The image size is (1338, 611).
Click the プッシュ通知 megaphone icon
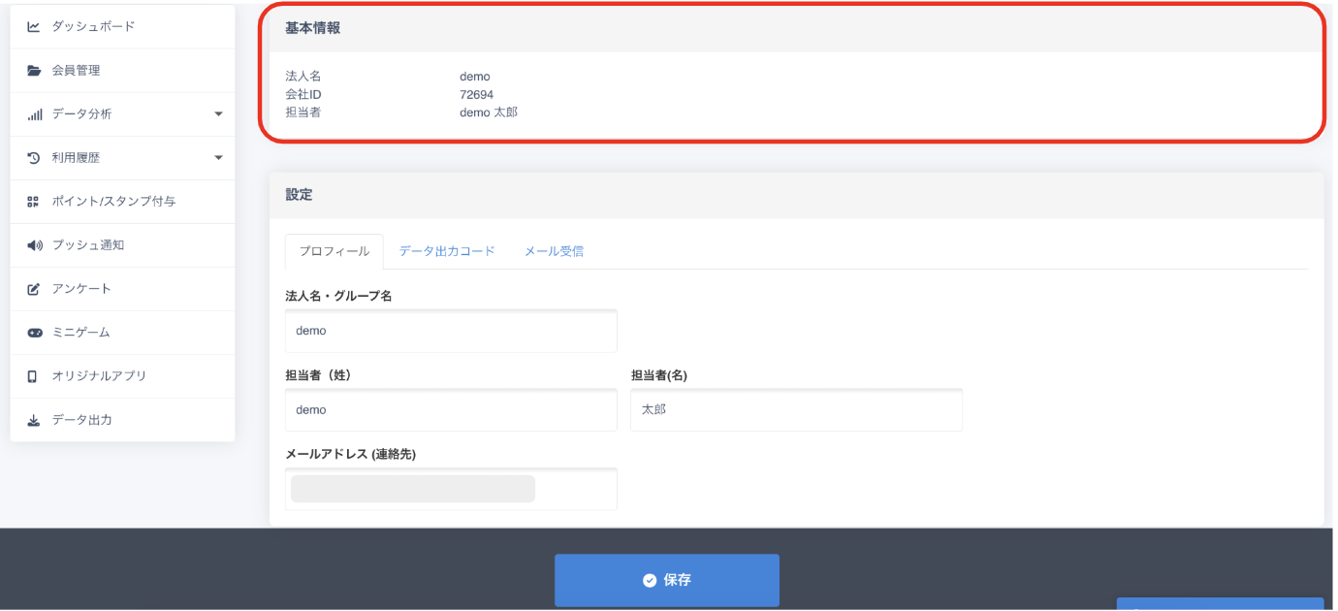34,245
